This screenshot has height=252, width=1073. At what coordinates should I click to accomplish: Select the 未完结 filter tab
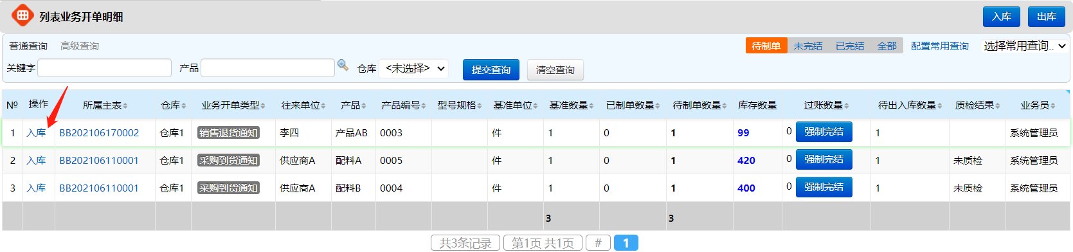point(808,46)
